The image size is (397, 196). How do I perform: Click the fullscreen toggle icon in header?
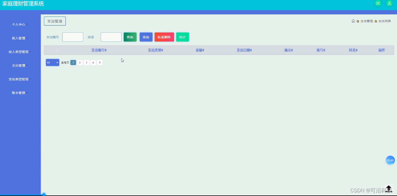point(378,3)
